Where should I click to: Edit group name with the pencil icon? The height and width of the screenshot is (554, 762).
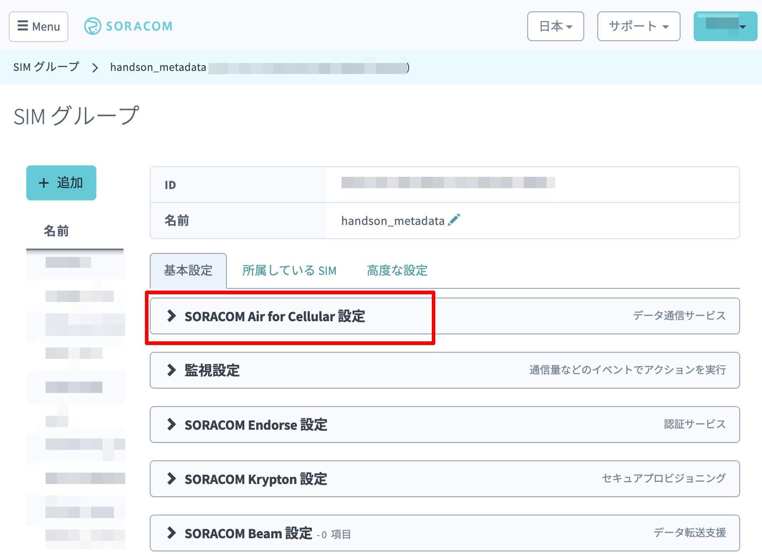(454, 220)
